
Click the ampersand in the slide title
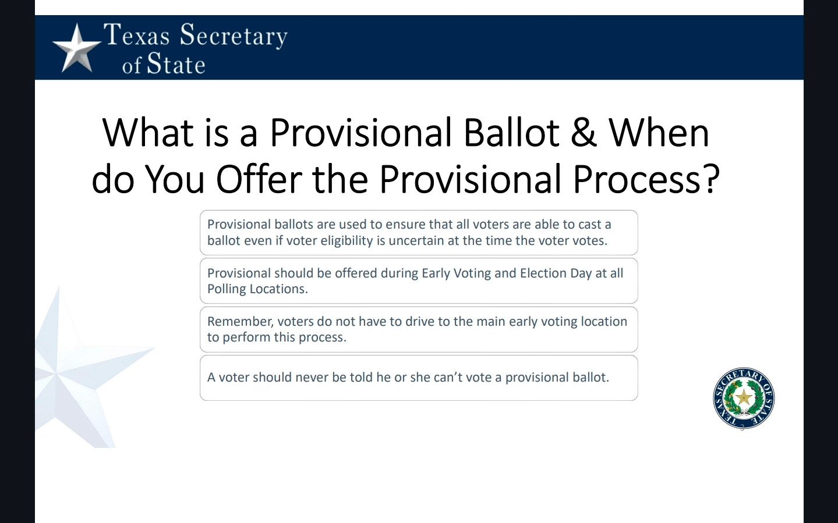(584, 133)
